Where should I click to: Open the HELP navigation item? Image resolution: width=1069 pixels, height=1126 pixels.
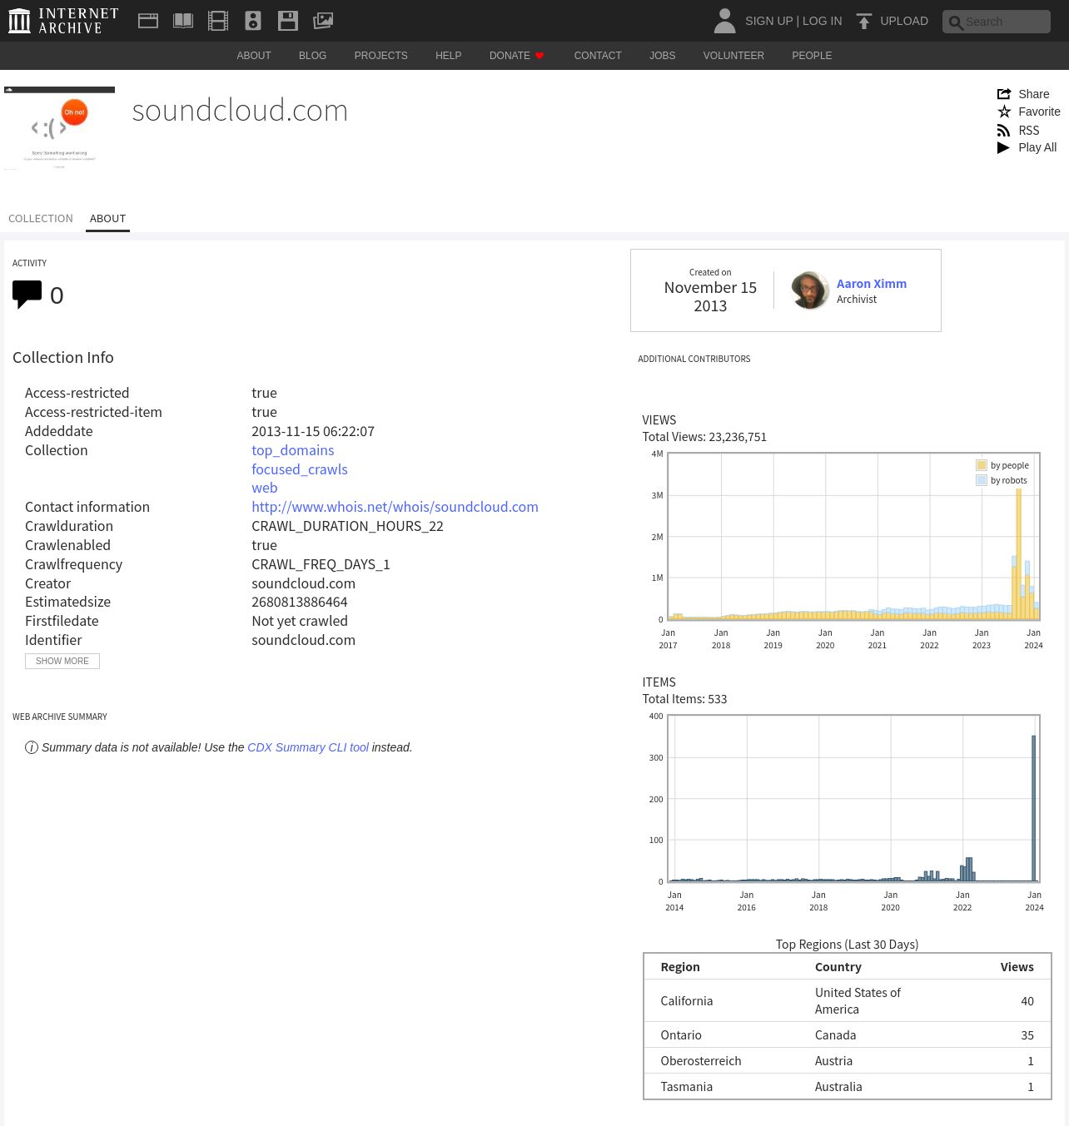tap(448, 56)
